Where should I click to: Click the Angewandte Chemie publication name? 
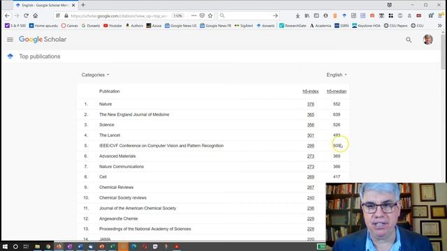point(119,219)
